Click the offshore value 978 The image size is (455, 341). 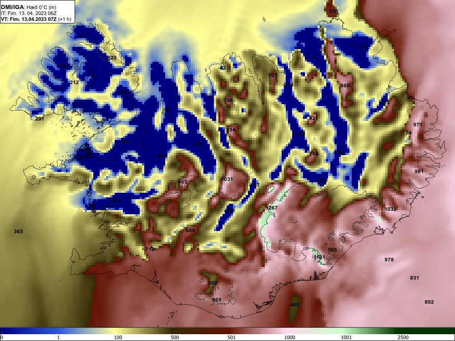tap(389, 260)
